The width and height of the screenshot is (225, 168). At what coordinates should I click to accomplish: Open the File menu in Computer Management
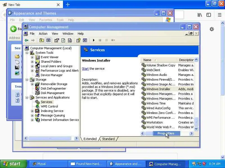[x=32, y=34]
